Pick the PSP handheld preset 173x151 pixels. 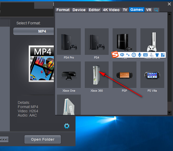(125, 75)
